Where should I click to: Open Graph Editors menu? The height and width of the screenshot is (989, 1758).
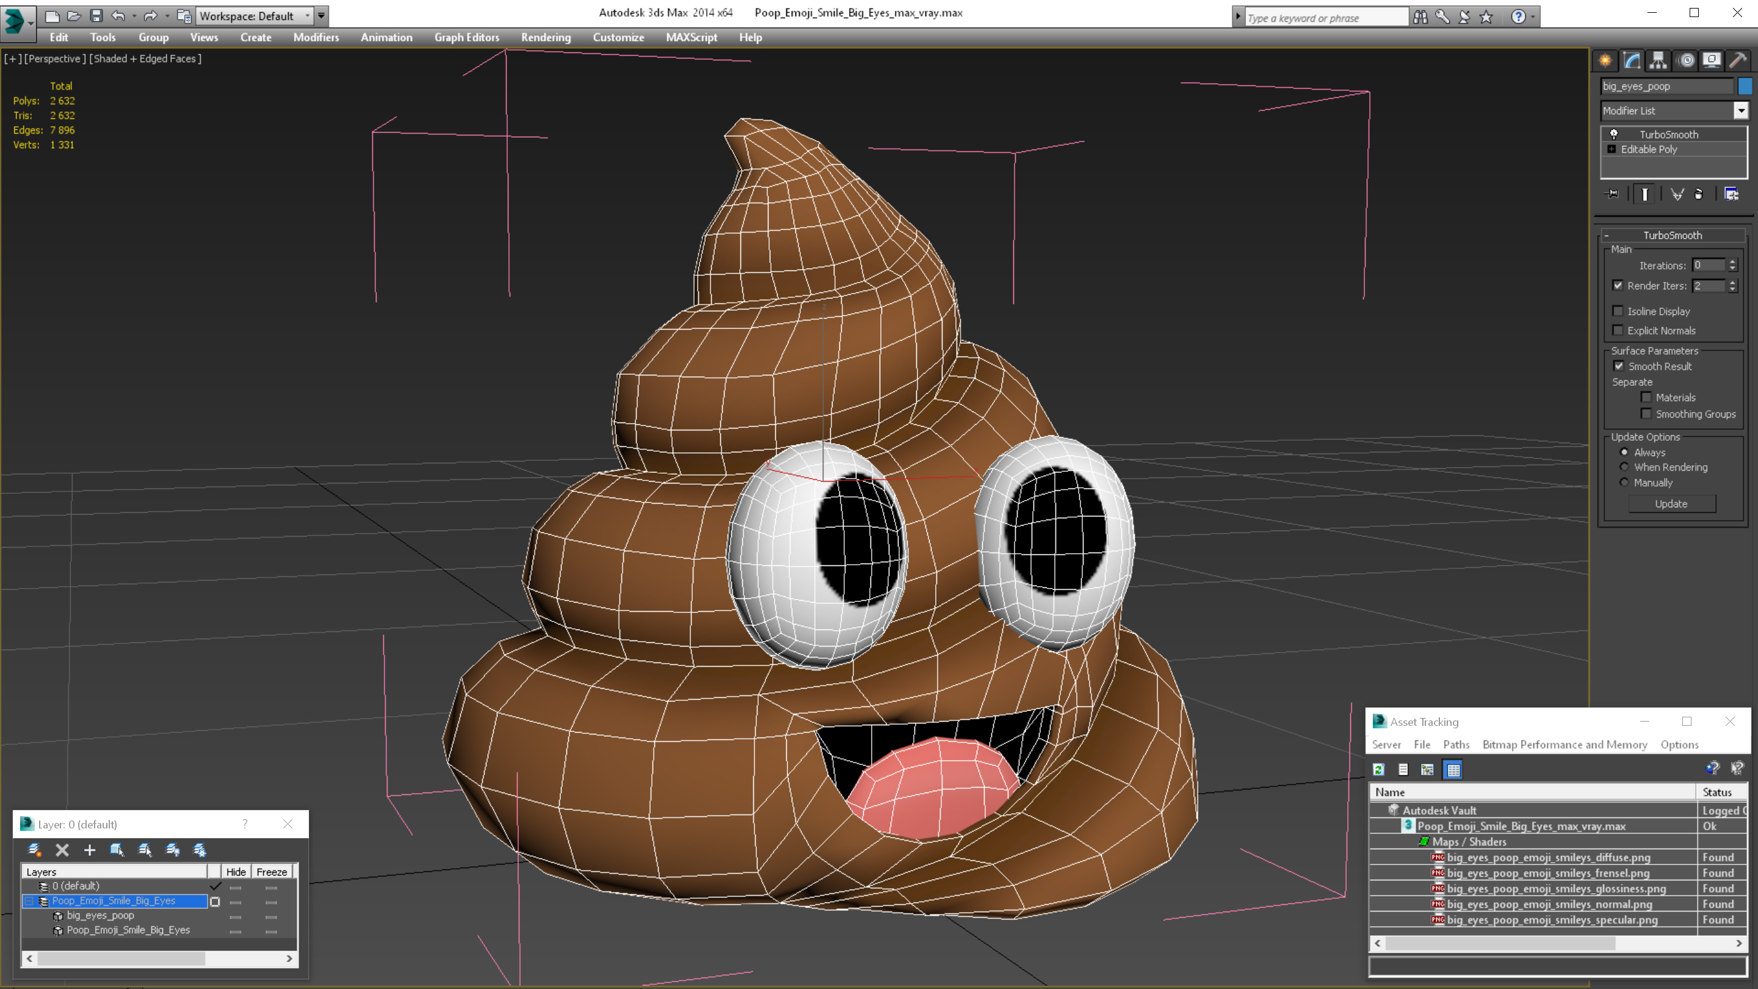[466, 37]
